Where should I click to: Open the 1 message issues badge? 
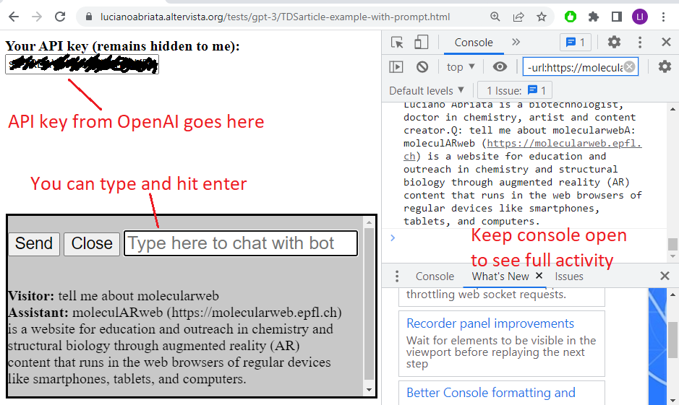click(x=576, y=42)
